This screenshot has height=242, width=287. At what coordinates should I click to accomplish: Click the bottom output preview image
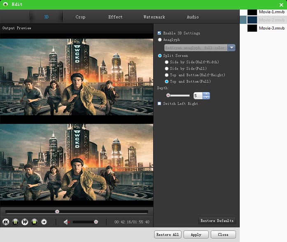coord(77,162)
